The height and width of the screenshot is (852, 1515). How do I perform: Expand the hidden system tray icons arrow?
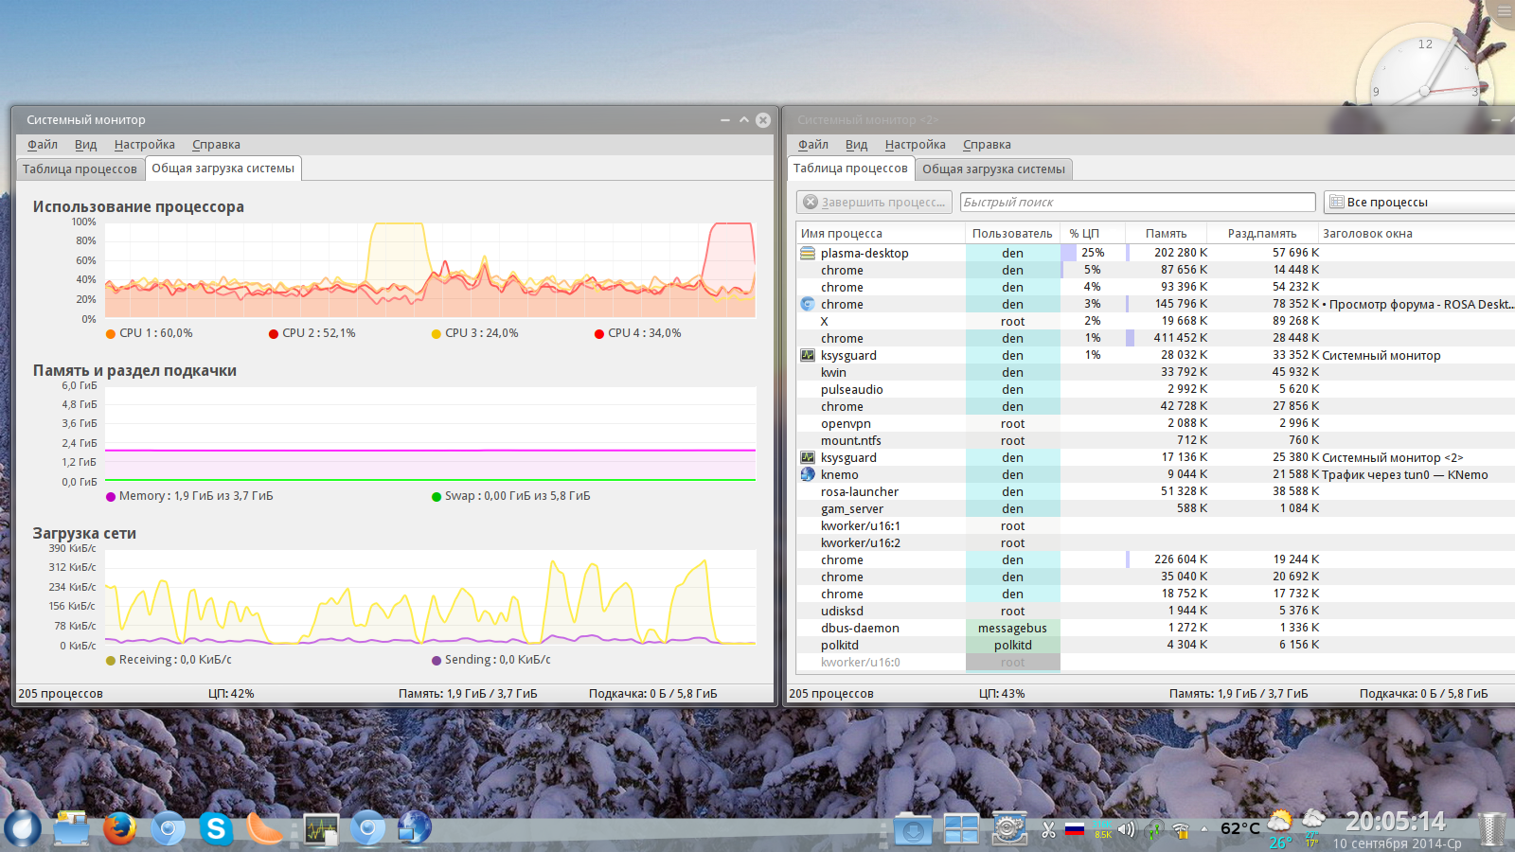click(x=1204, y=829)
